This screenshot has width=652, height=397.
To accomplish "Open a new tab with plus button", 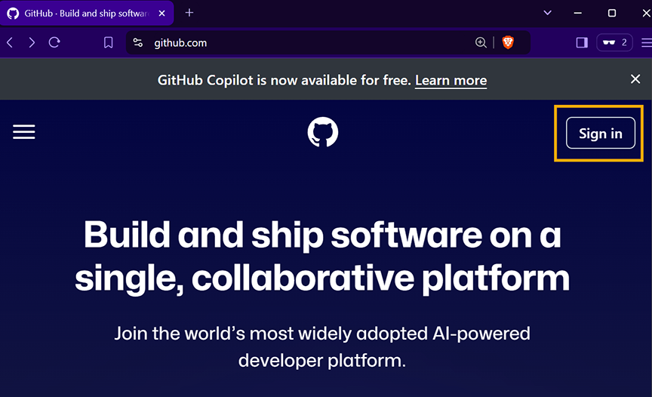I will pyautogui.click(x=189, y=13).
